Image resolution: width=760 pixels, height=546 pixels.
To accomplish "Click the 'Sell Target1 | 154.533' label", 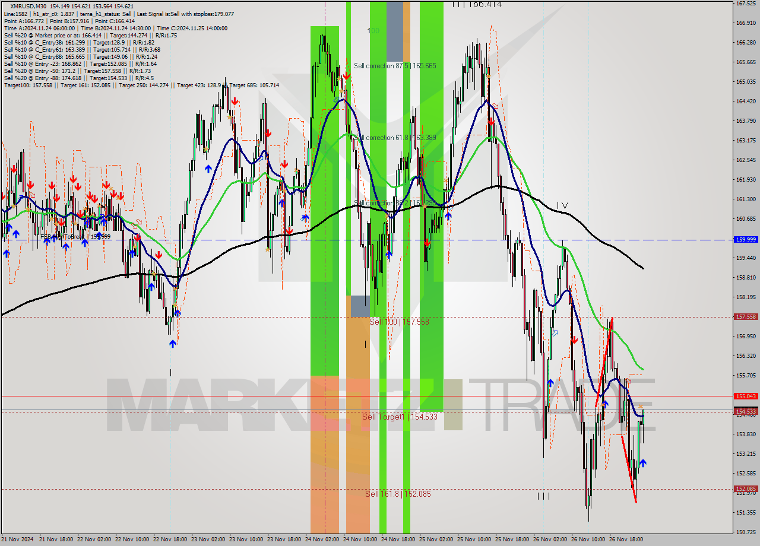I will click(x=400, y=417).
